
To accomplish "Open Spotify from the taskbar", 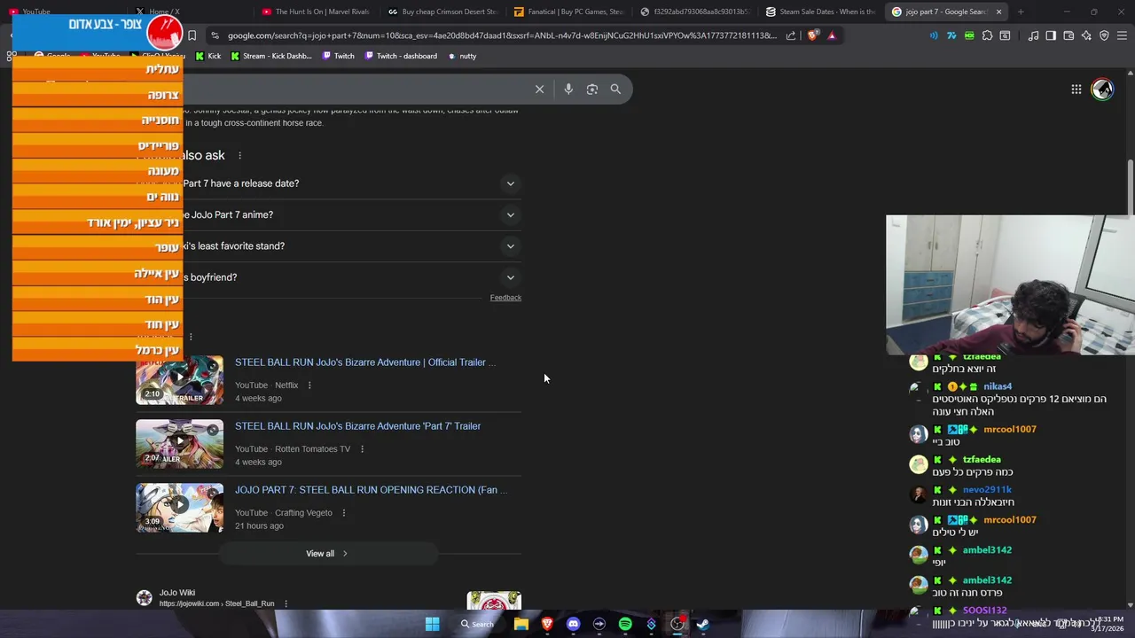I will (x=625, y=624).
